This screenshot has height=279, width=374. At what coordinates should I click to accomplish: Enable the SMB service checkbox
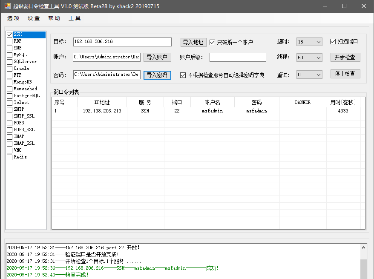9,48
